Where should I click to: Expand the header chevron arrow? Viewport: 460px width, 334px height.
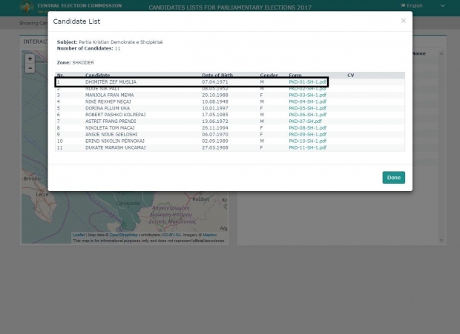(x=443, y=6)
